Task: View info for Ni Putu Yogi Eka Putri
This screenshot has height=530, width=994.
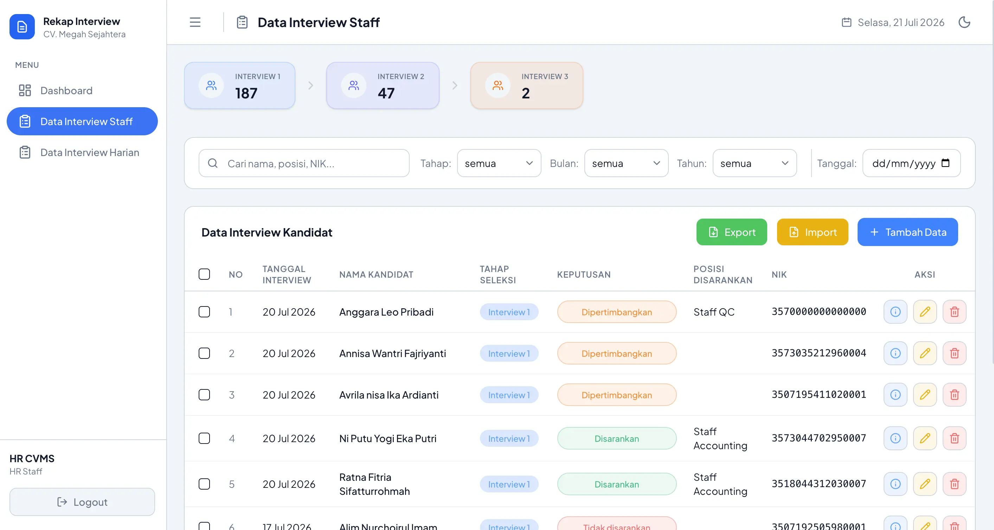Action: point(895,438)
